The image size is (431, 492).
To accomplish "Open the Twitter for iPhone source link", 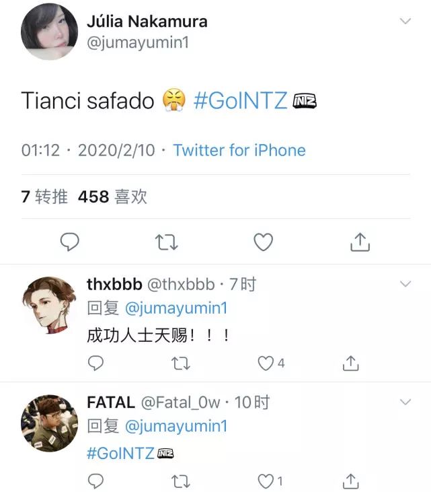I will pyautogui.click(x=239, y=150).
